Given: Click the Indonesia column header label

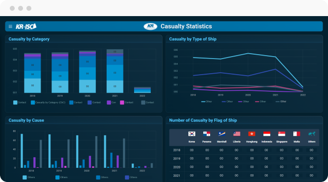Looking at the screenshot, I should 267,142.
